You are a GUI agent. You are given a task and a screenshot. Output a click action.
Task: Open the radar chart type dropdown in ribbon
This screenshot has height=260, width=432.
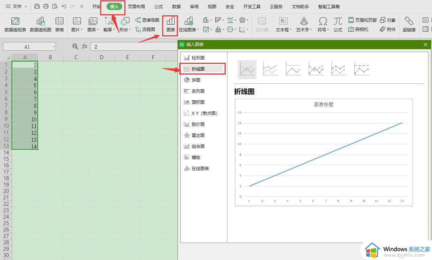(244, 20)
